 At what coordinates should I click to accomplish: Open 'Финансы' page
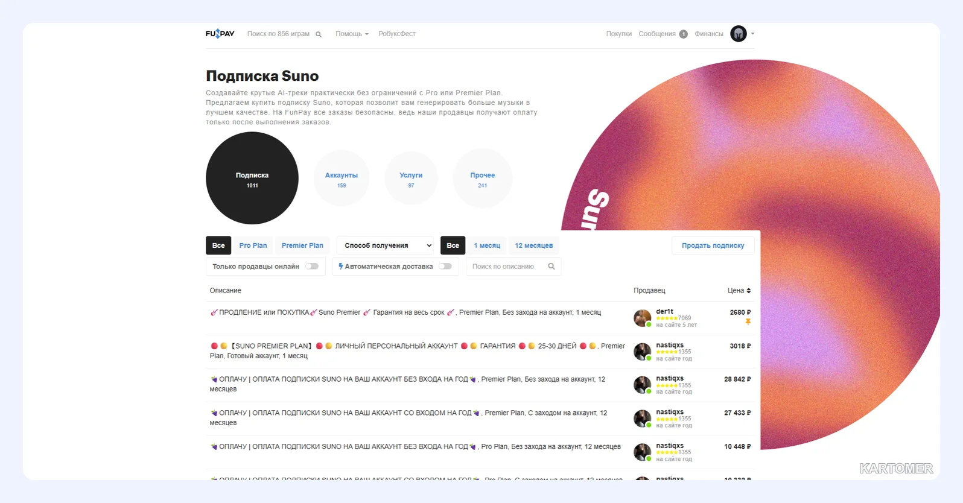(709, 34)
